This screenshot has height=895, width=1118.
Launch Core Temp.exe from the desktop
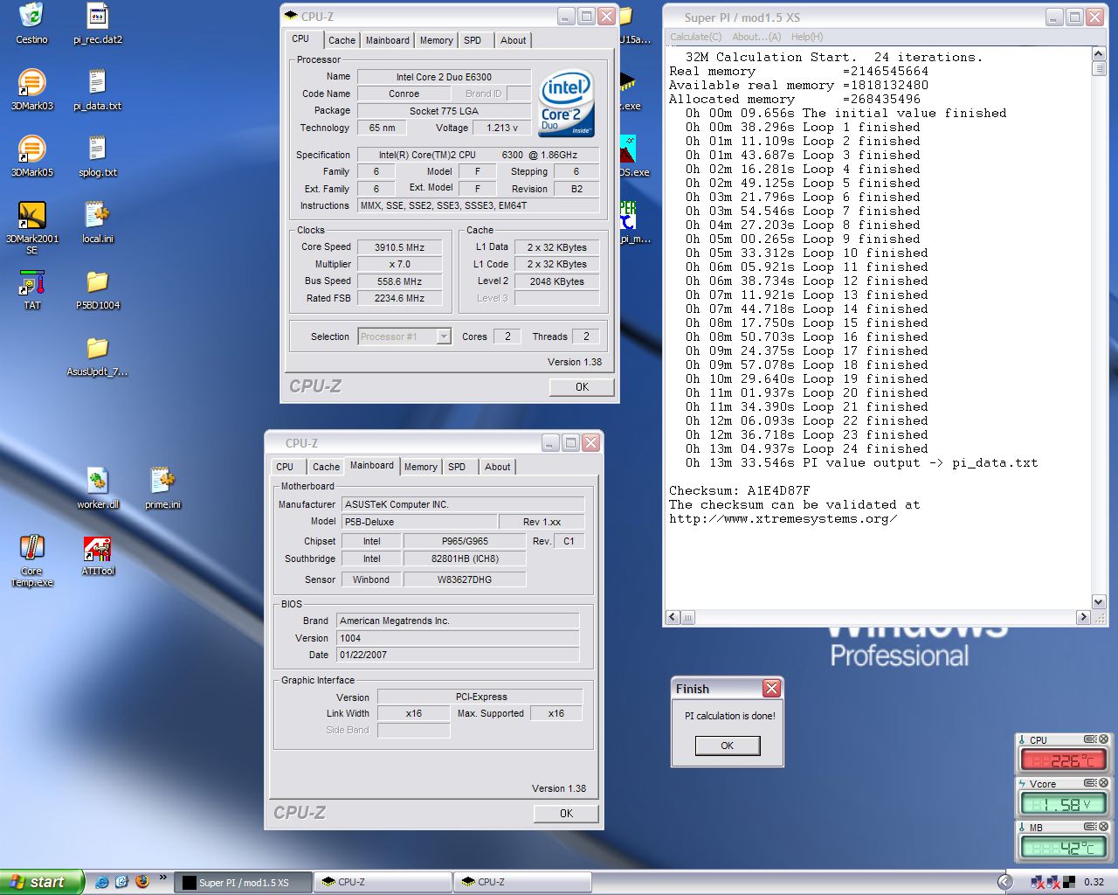(x=31, y=547)
